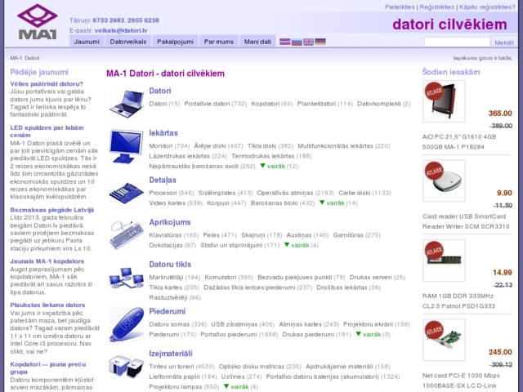Image resolution: width=523 pixels, height=392 pixels.
Task: Click the MA-1 logo in the header
Action: click(38, 23)
